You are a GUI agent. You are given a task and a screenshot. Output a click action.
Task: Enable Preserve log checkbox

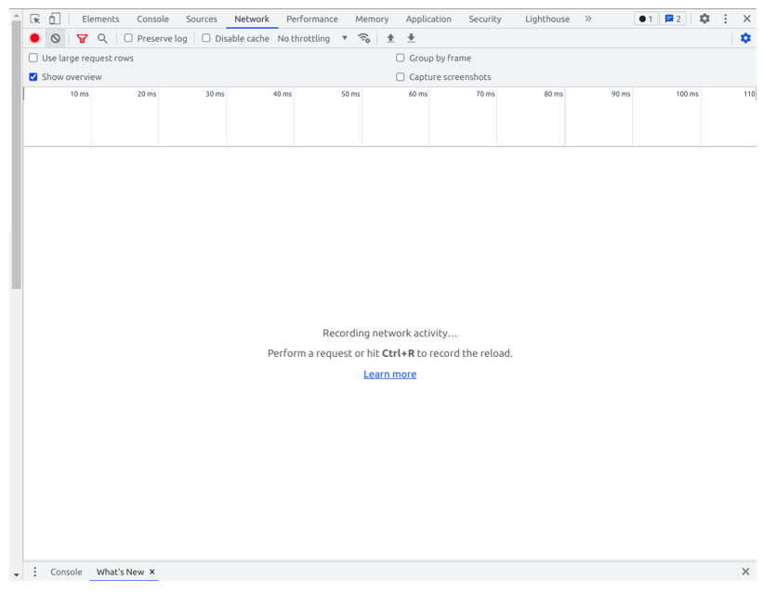point(128,38)
